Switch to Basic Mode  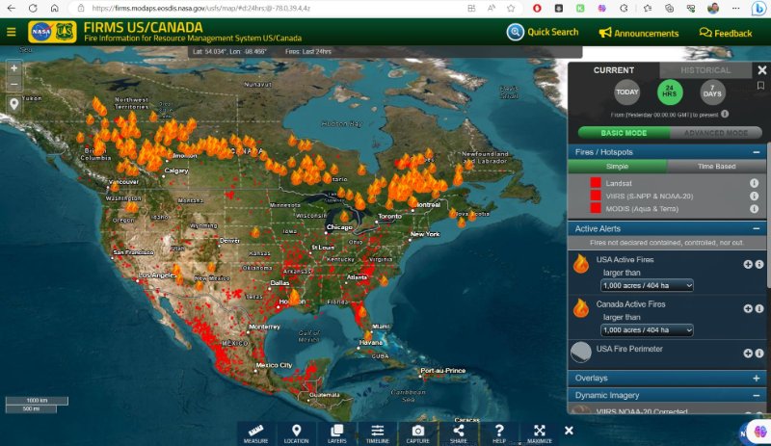[624, 133]
